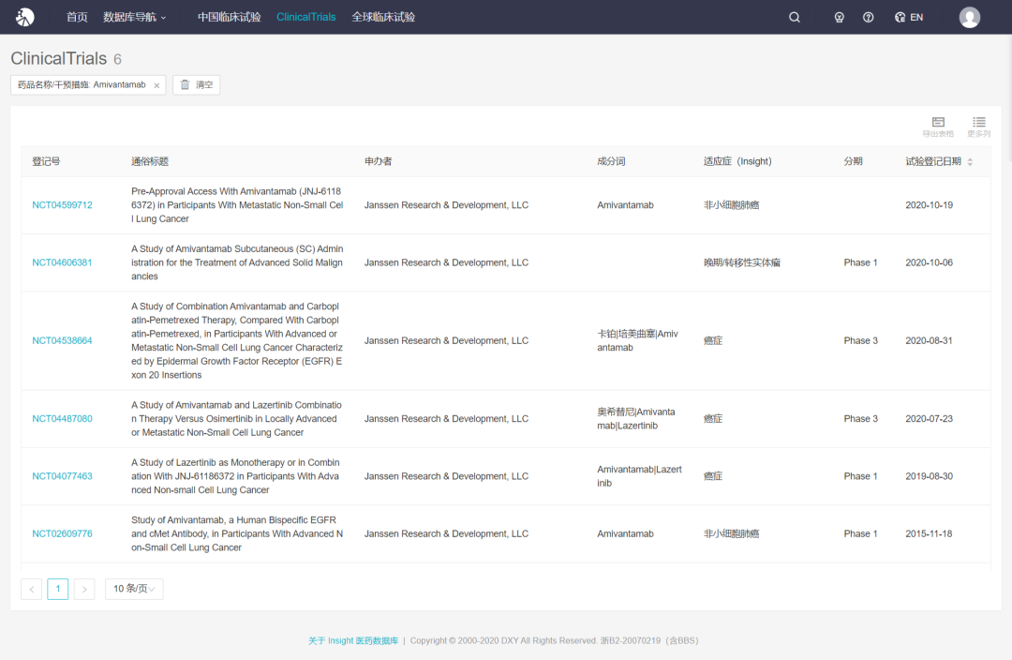Open trial NCT04606381

(62, 262)
